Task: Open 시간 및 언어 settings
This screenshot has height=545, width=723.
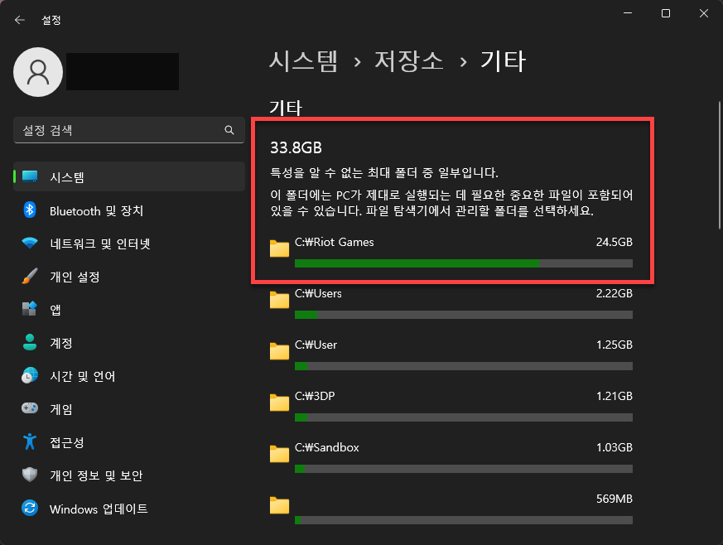Action: pos(128,376)
